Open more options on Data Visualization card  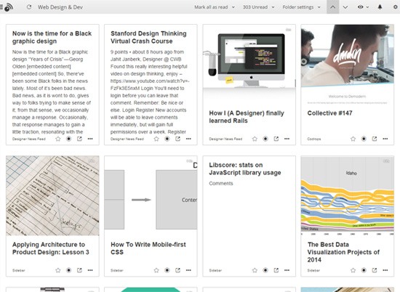click(385, 270)
